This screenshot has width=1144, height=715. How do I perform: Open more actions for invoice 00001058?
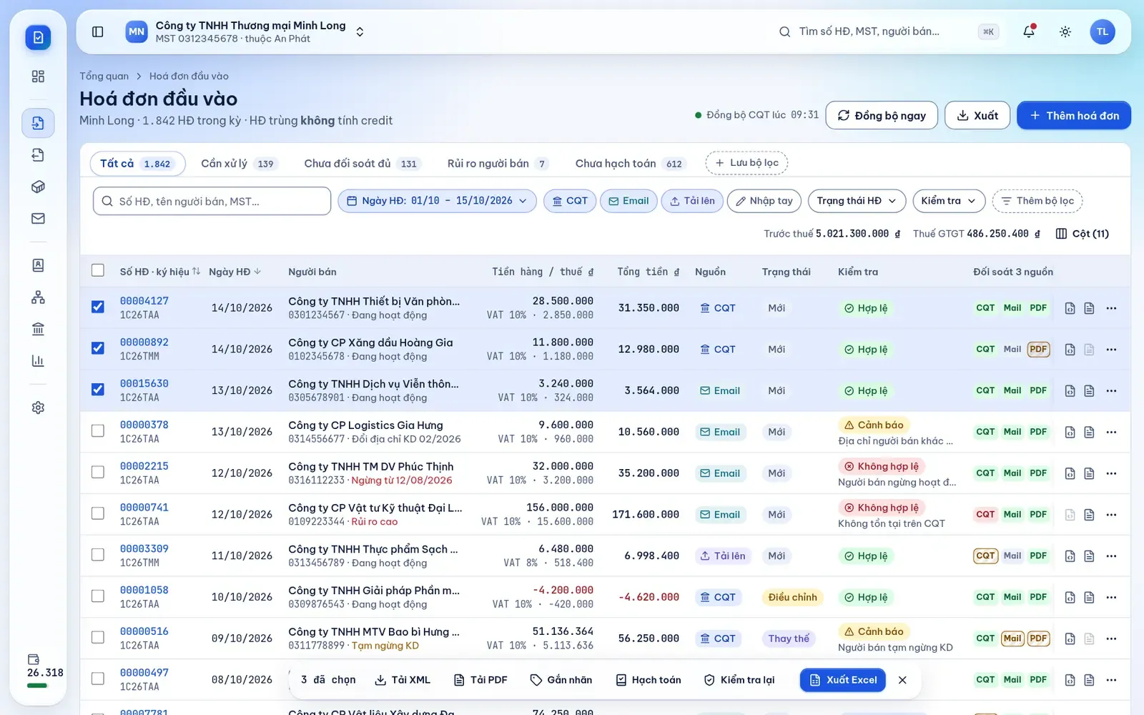(1111, 598)
